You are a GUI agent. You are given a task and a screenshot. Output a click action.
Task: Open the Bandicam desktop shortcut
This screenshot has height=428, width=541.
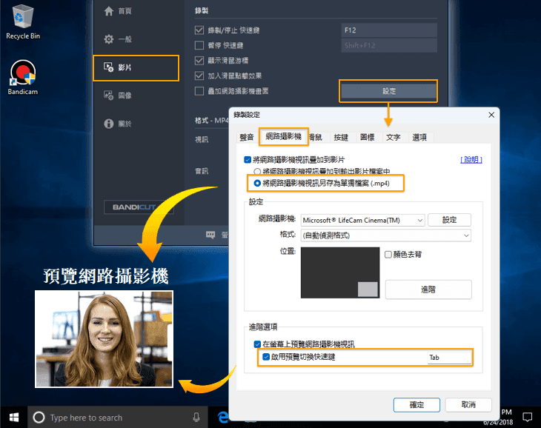click(23, 74)
